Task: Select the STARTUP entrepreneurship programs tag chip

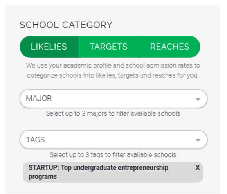Action: tap(113, 172)
